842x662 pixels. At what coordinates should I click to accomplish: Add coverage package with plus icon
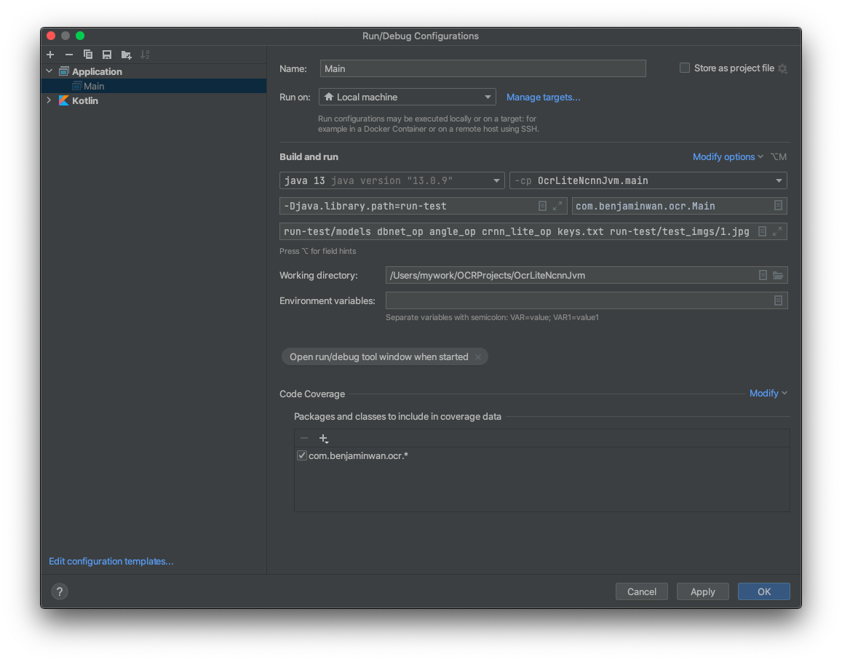pyautogui.click(x=324, y=439)
